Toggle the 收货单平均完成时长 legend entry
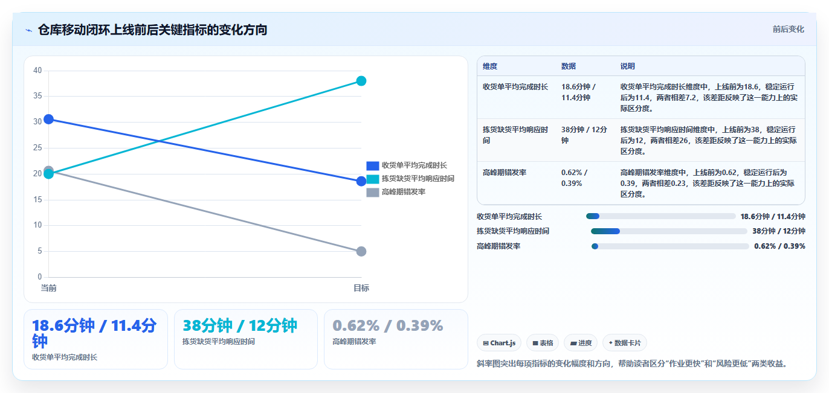The height and width of the screenshot is (393, 829). 407,165
